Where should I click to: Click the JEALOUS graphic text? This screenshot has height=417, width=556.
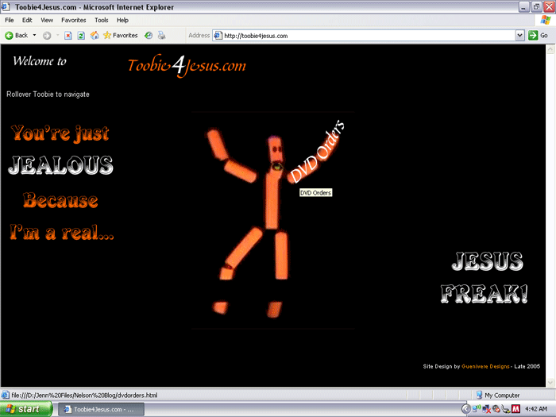pos(60,165)
